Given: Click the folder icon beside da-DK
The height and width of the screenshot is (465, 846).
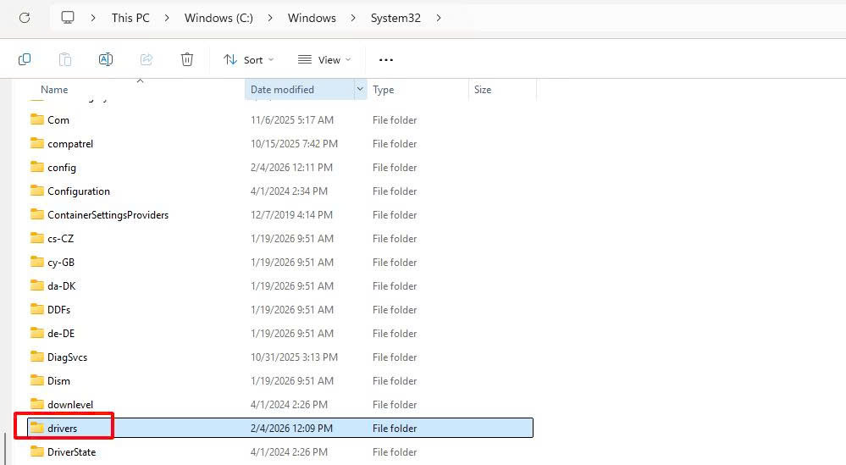Looking at the screenshot, I should pos(37,285).
